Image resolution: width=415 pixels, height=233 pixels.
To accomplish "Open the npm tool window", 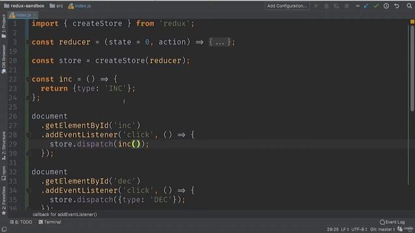I will pos(4,173).
